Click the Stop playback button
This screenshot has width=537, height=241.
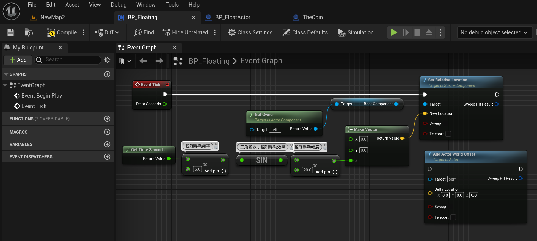click(417, 32)
